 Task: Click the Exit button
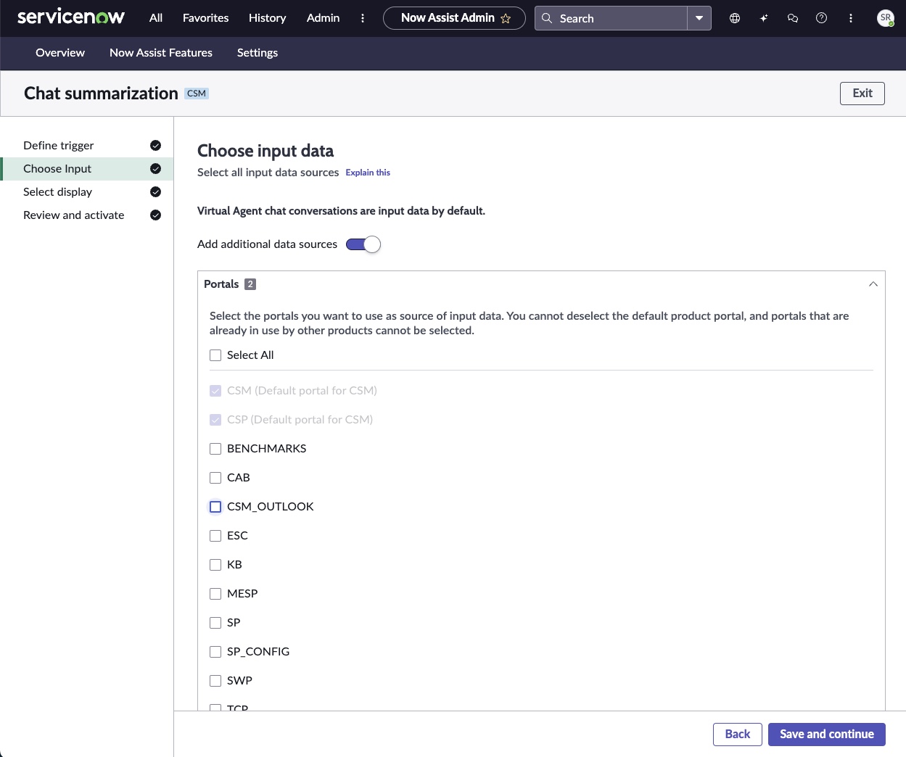[x=862, y=94]
